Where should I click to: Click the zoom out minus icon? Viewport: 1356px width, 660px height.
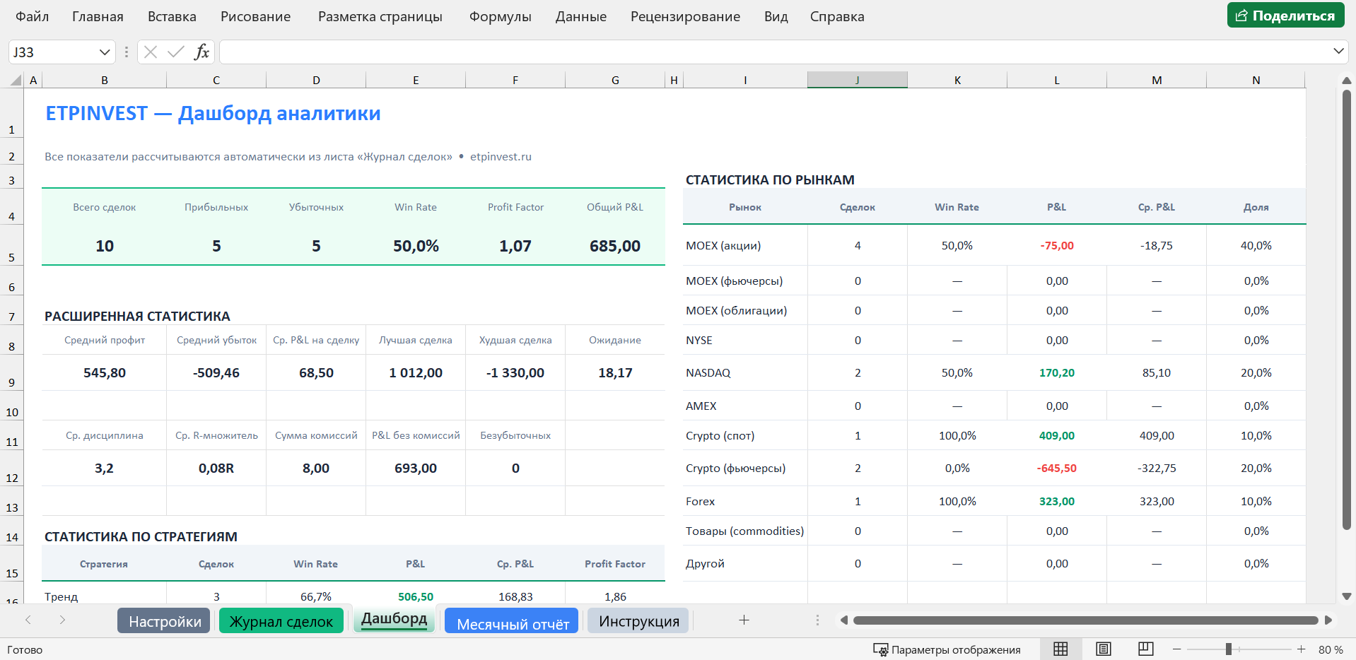coord(1176,649)
